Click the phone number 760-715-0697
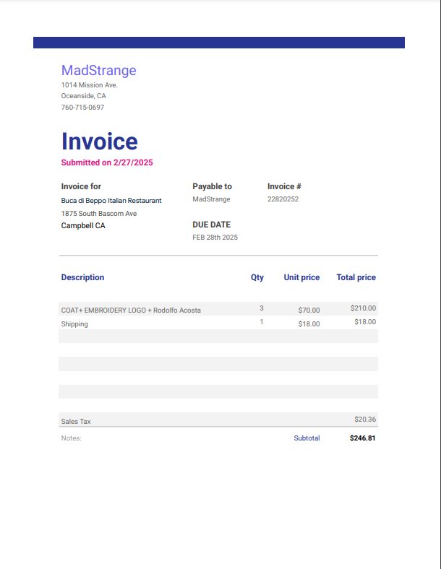Image resolution: width=441 pixels, height=569 pixels. pyautogui.click(x=82, y=108)
